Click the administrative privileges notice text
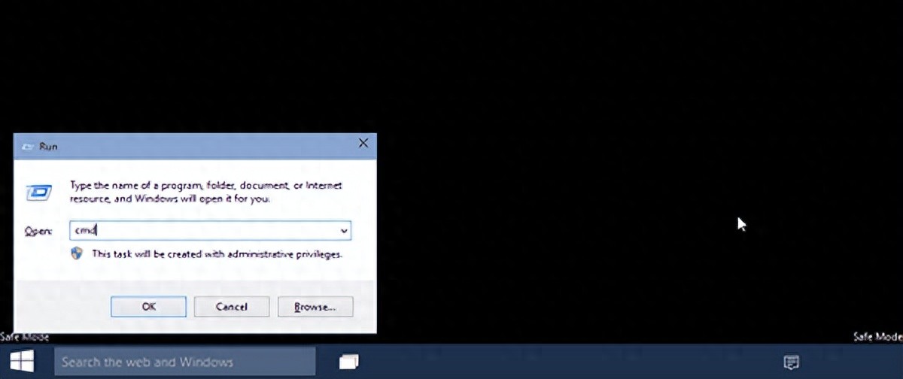Viewport: 903px width, 379px height. coord(217,254)
